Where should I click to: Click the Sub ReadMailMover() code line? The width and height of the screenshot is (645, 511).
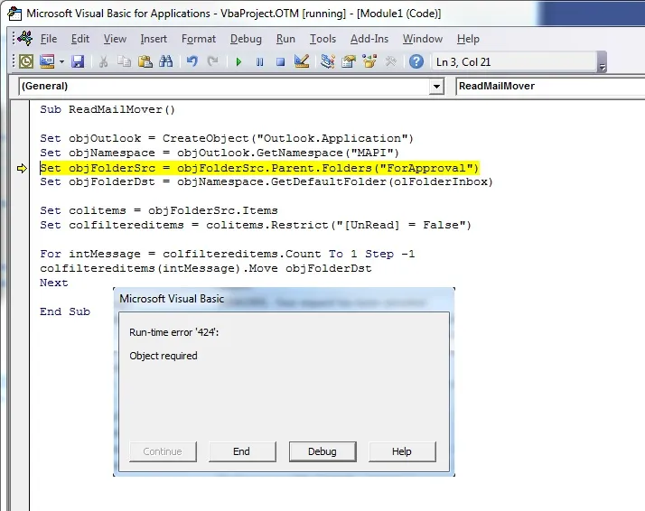[107, 109]
